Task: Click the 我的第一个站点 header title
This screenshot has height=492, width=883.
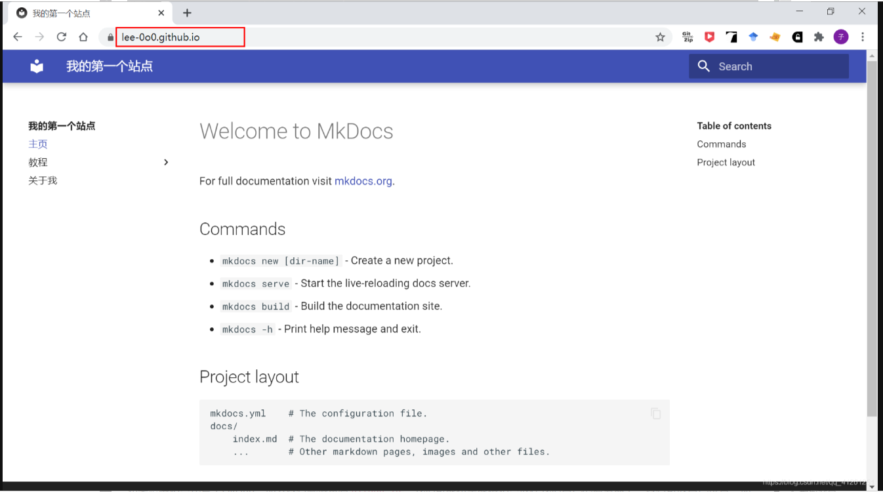Action: point(110,66)
